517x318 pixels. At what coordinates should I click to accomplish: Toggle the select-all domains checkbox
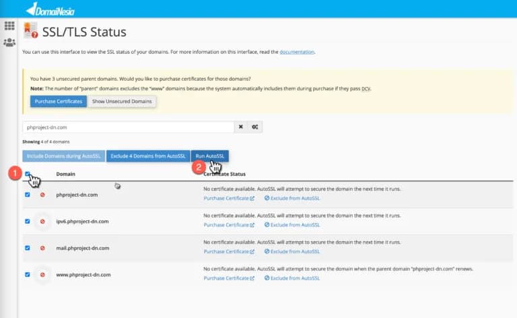pyautogui.click(x=27, y=174)
